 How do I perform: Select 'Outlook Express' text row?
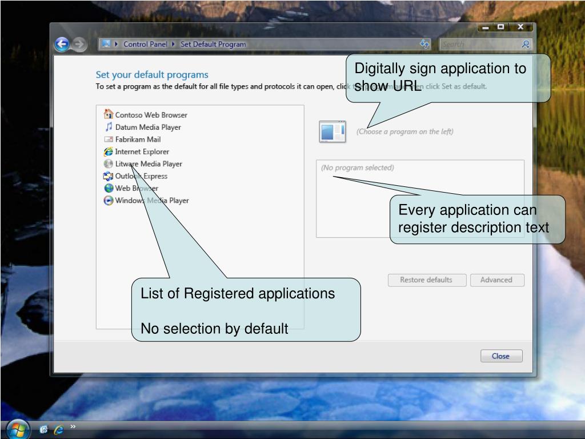(x=141, y=176)
